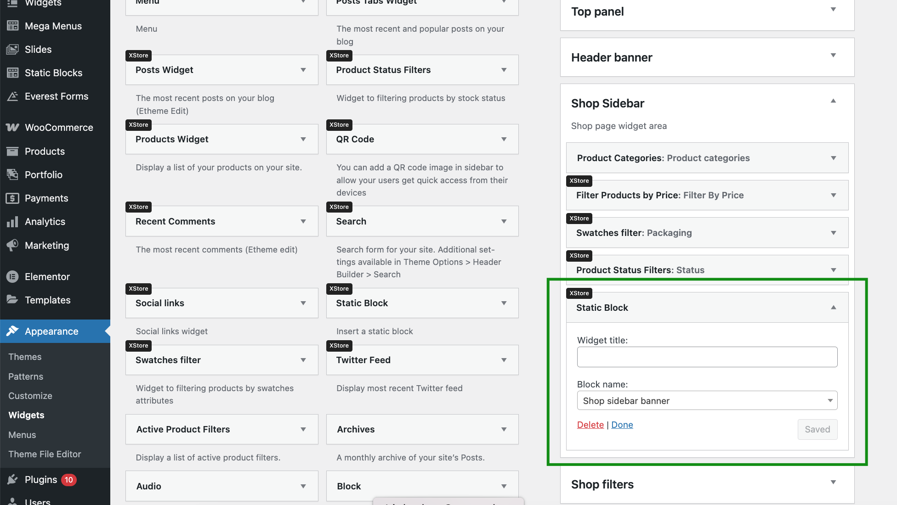The width and height of the screenshot is (897, 505).
Task: Expand the Recent Comments widget arrow
Action: [303, 221]
